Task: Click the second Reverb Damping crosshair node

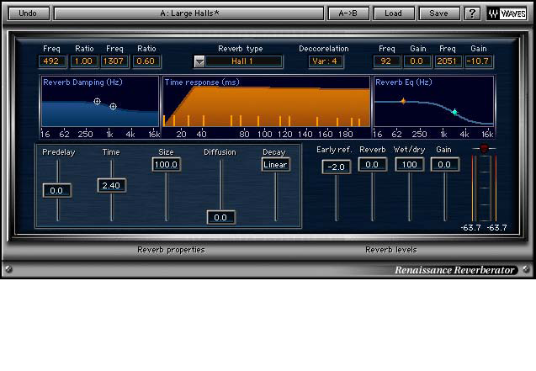Action: tap(113, 106)
